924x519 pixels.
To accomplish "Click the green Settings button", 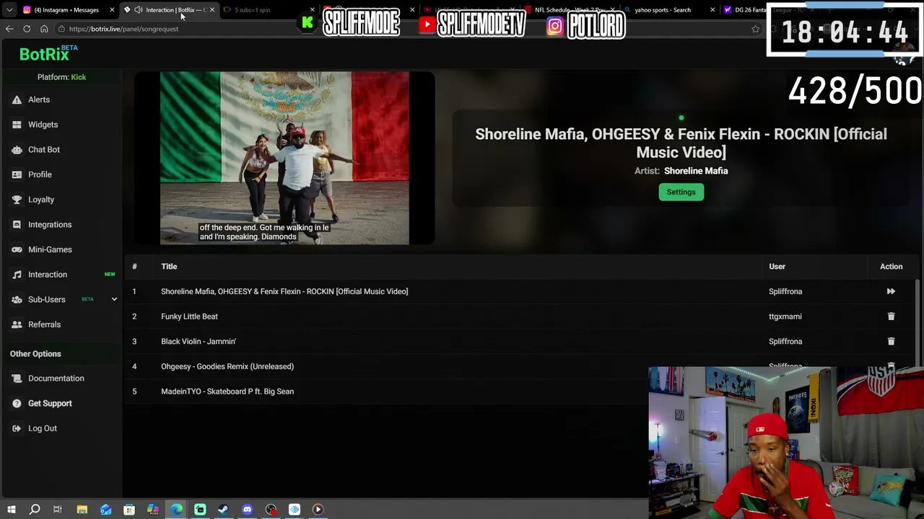I will click(x=681, y=192).
